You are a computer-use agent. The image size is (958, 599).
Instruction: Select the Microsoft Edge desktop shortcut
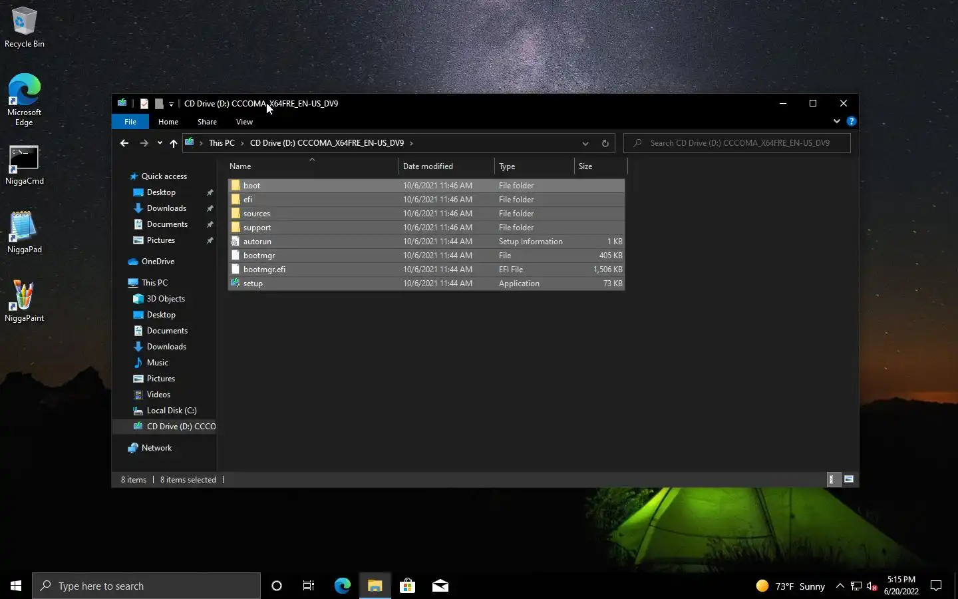[x=25, y=100]
